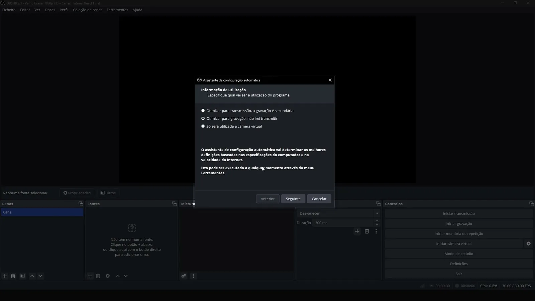
Task: Open the Perfil menu
Action: 64,10
